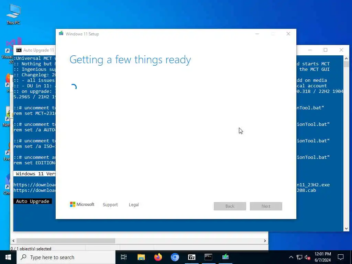Image resolution: width=352 pixels, height=264 pixels.
Task: Launch Firefox from the taskbar
Action: pos(158,257)
